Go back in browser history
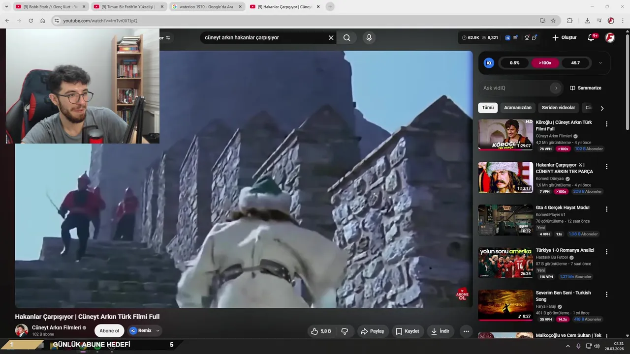Screen dimensions: 630x354 (x=7, y=21)
